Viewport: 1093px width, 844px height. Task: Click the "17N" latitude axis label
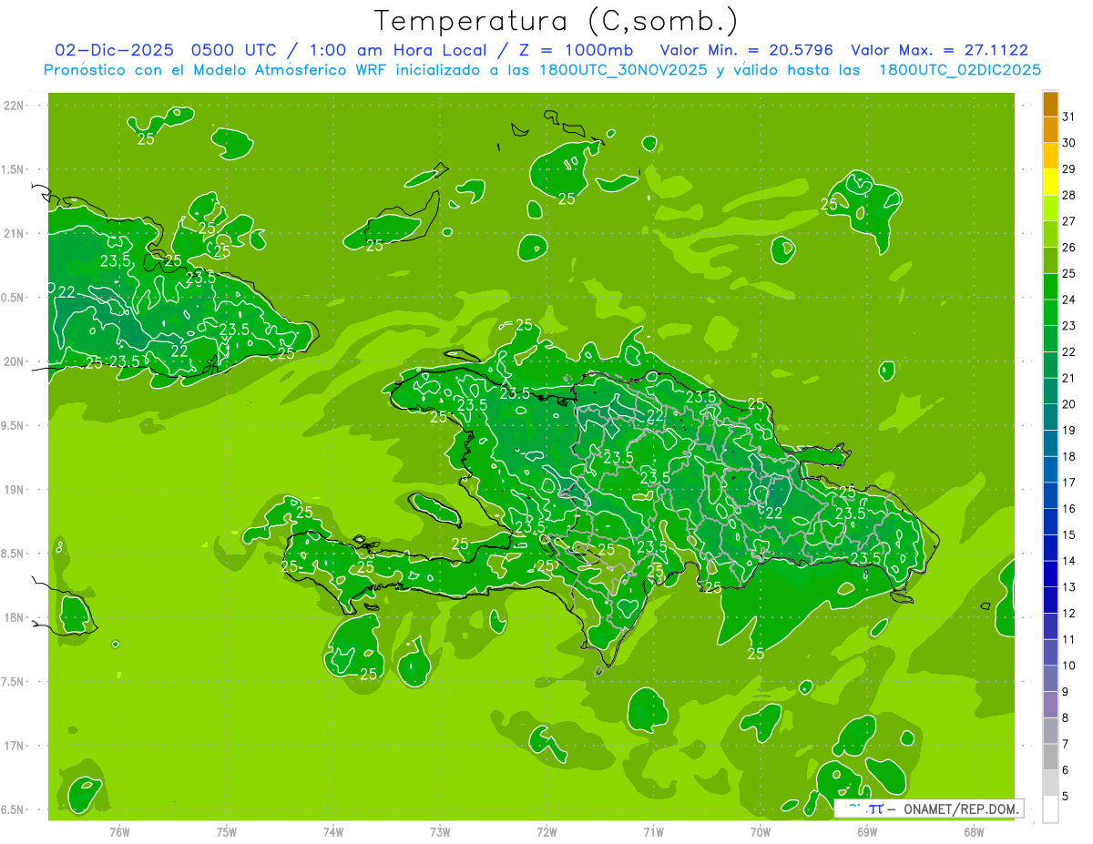tap(15, 746)
